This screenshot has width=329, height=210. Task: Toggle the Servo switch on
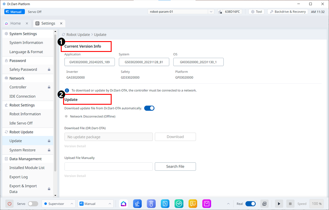point(33,204)
